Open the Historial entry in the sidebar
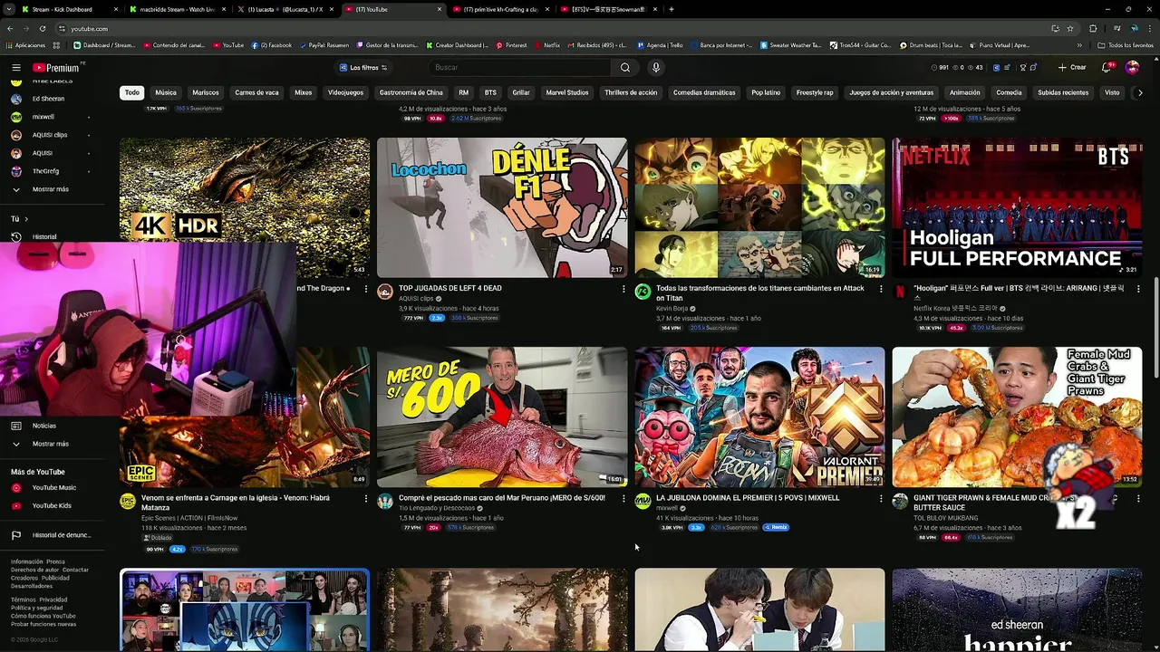Image resolution: width=1160 pixels, height=652 pixels. tap(44, 236)
